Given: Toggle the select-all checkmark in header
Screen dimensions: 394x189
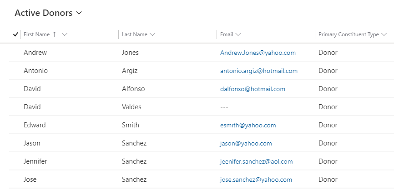Looking at the screenshot, I should [15, 34].
